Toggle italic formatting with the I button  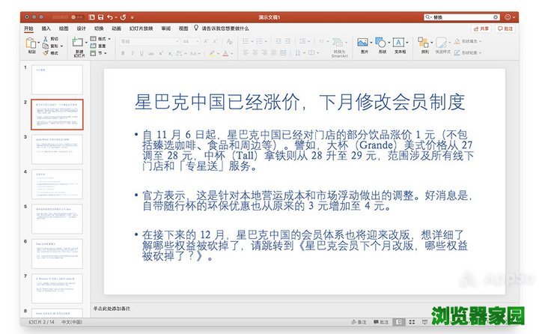pyautogui.click(x=133, y=53)
